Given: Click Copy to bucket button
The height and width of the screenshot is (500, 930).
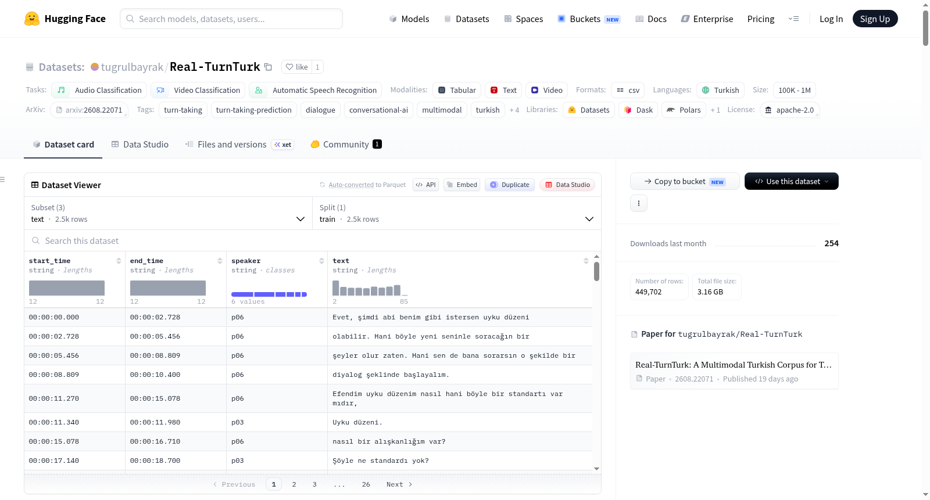Looking at the screenshot, I should click(x=685, y=181).
